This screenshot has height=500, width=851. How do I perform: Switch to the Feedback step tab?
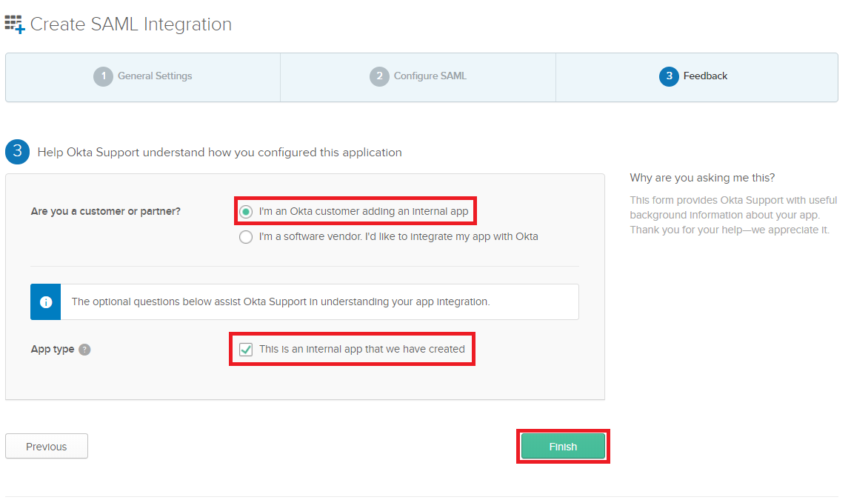(697, 77)
